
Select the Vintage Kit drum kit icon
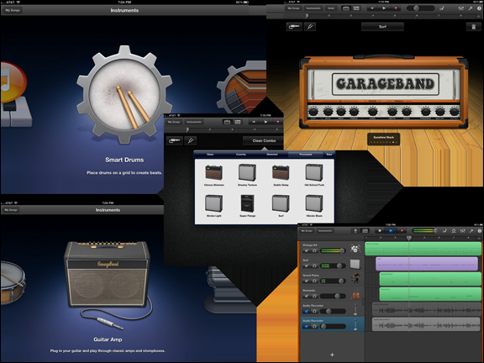(x=355, y=249)
